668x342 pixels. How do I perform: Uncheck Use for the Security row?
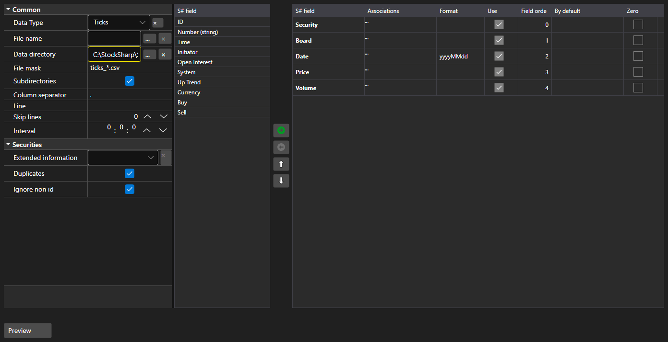pyautogui.click(x=499, y=24)
